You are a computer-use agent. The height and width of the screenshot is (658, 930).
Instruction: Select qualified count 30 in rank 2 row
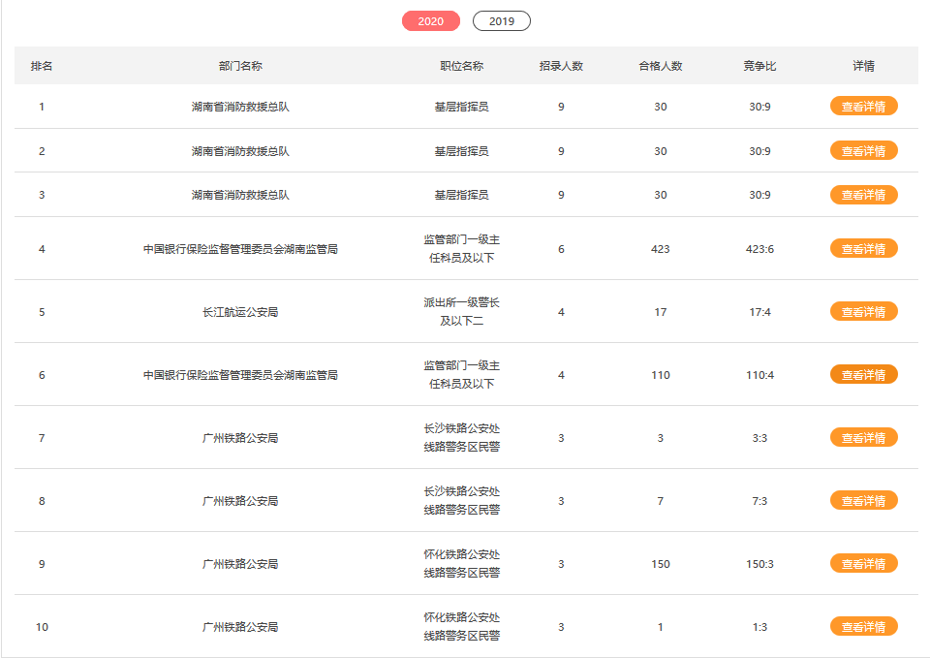coord(660,151)
